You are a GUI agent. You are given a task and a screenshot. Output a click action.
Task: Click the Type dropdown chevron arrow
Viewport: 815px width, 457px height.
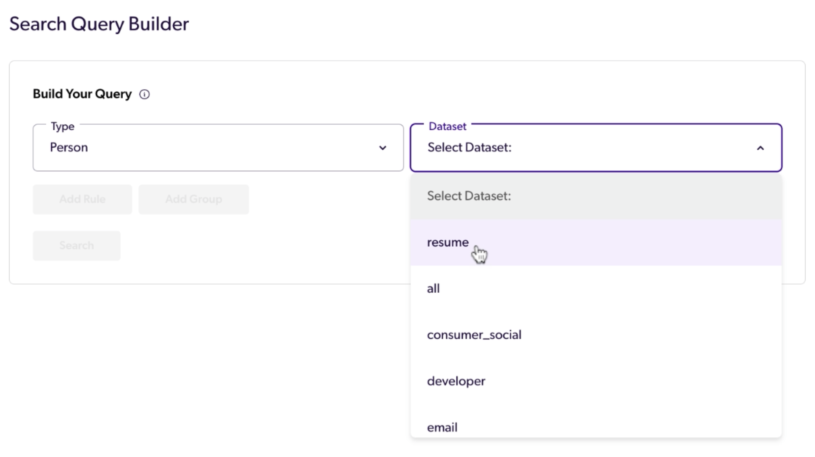pos(382,148)
